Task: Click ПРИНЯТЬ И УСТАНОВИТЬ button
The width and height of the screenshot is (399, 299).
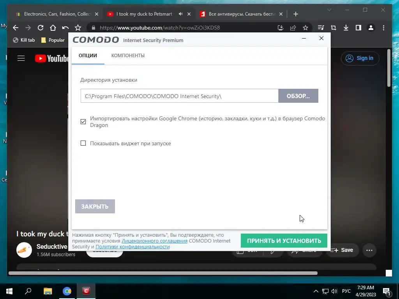Action: coord(284,241)
